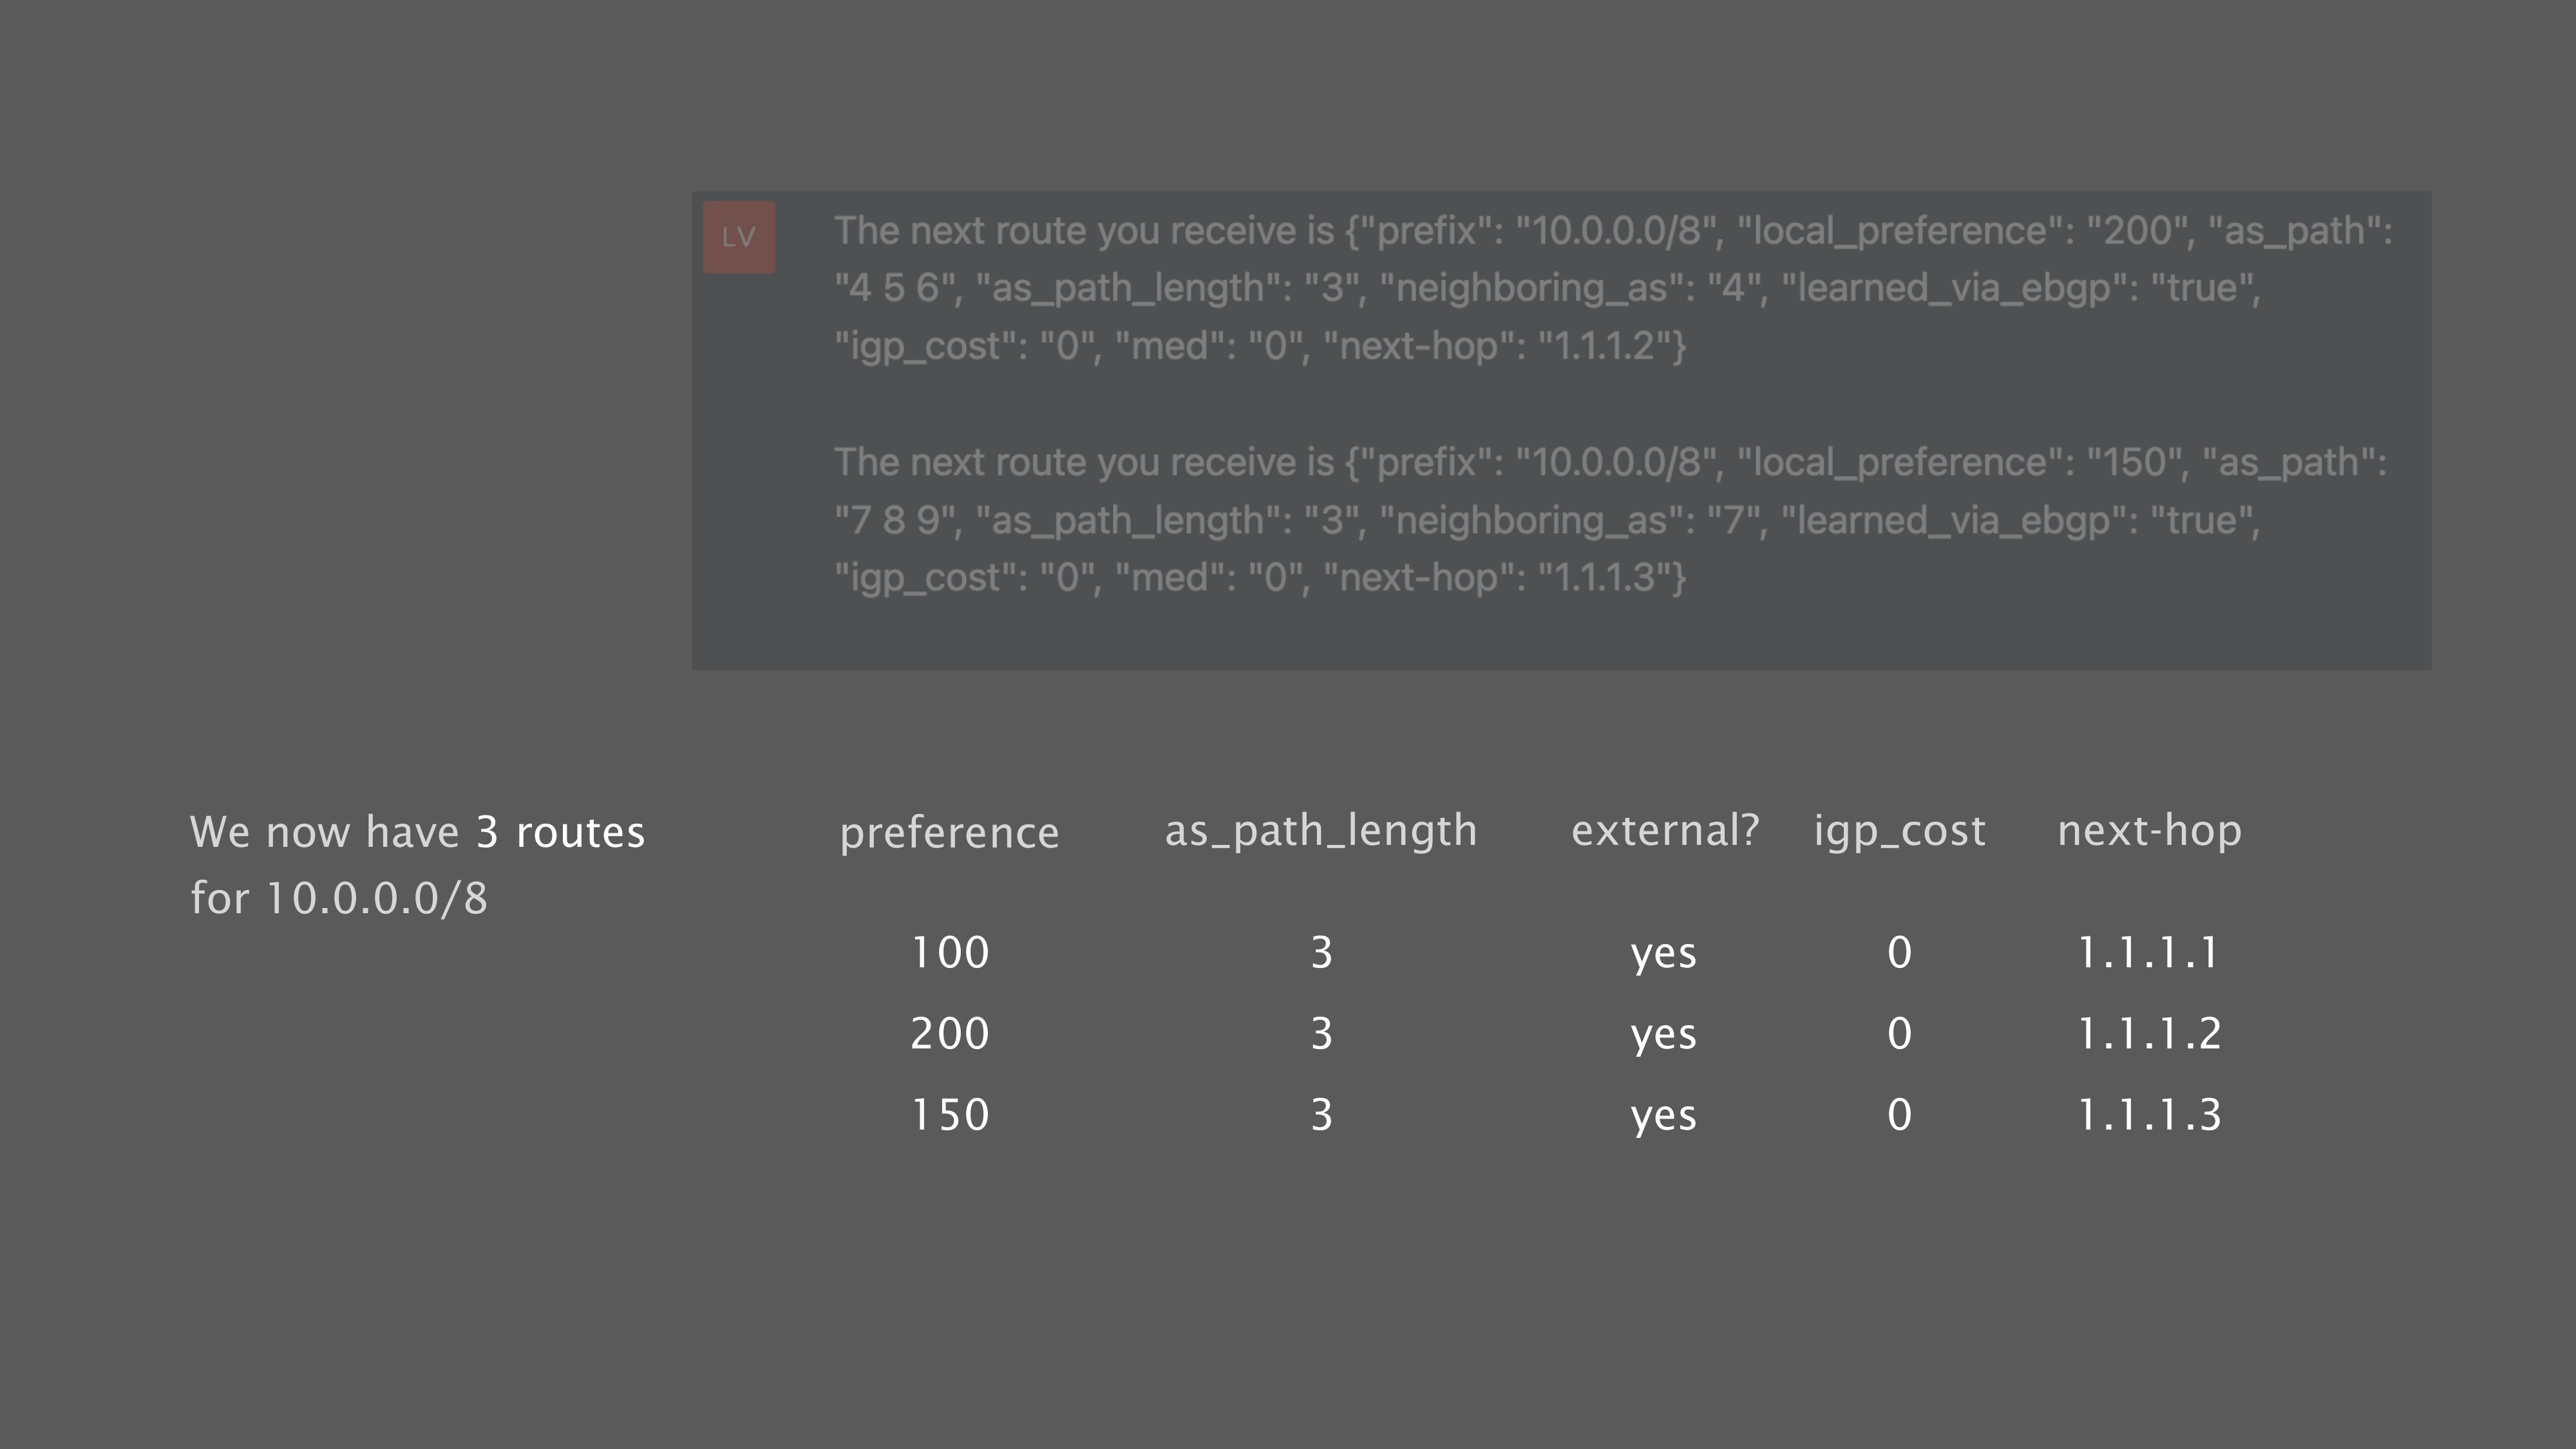The height and width of the screenshot is (1449, 2576).
Task: Click the "We now have 3 routes" text
Action: pos(417,832)
